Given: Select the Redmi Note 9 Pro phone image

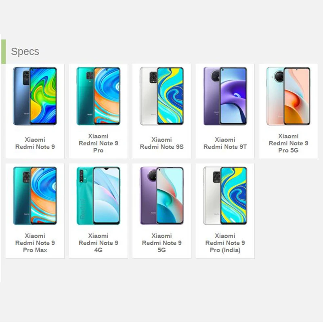Looking at the screenshot, I should click(x=98, y=96).
